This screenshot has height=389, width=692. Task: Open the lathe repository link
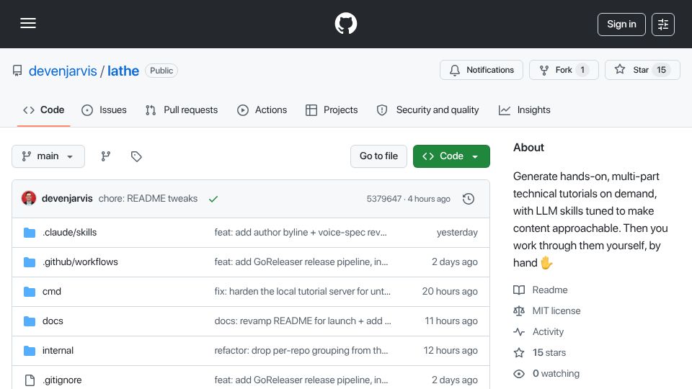coord(123,71)
